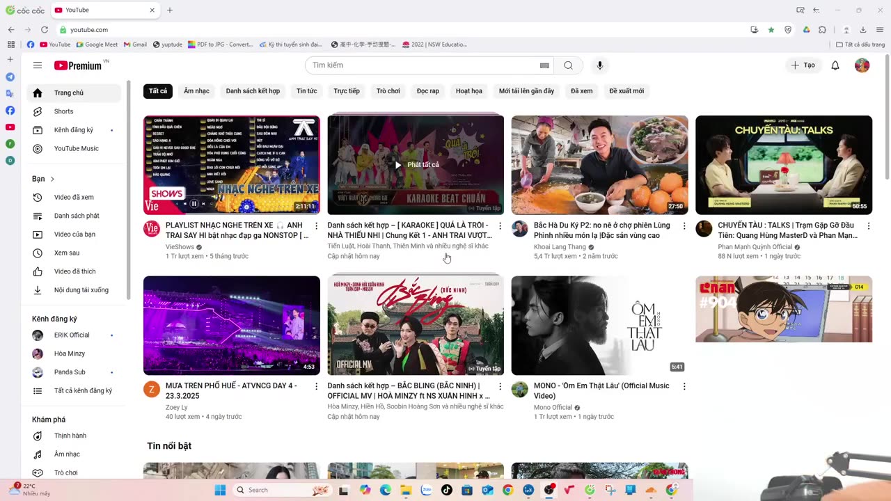Open more options for MƯA TRÊN PHỐ HUẾ
This screenshot has width=891, height=501.
point(316,386)
